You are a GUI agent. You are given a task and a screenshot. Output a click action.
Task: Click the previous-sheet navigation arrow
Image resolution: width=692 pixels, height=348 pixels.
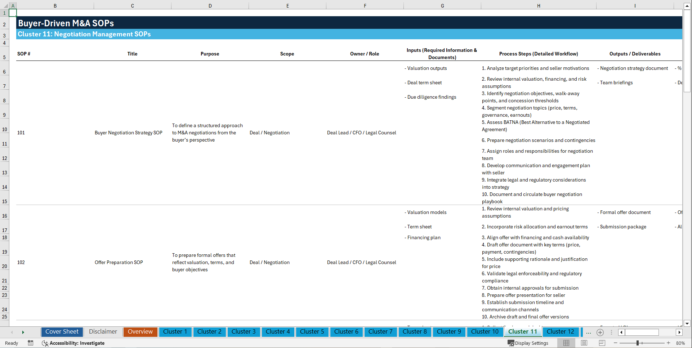click(12, 332)
